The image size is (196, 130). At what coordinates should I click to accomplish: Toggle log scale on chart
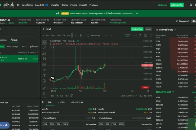pos(145,96)
